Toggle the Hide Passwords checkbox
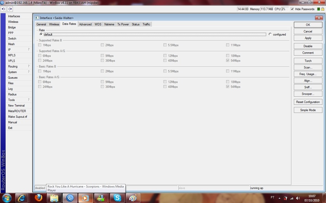326x203 pixels. coord(292,9)
